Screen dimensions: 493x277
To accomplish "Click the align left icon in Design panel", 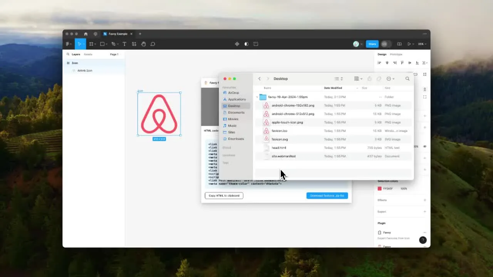I will click(x=379, y=63).
